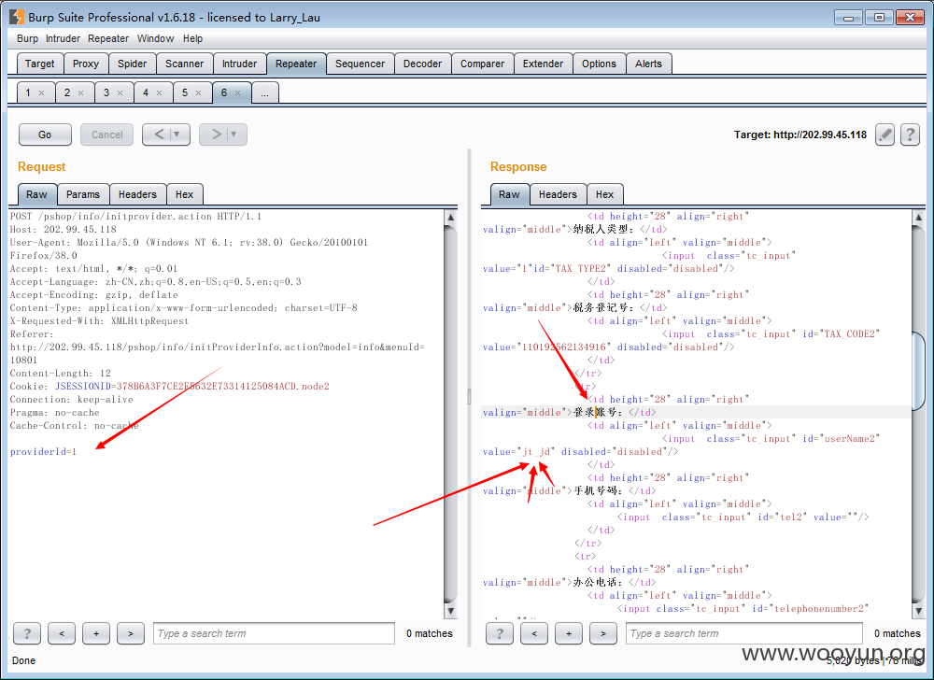Switch to the Sequencer tab
The image size is (934, 680).
[361, 64]
